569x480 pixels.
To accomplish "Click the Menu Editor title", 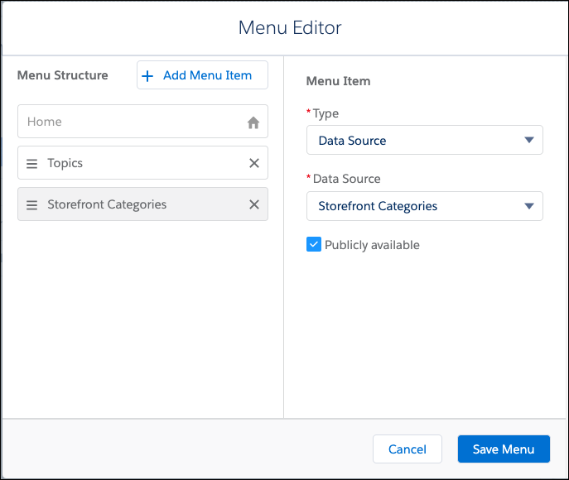I will [x=290, y=27].
